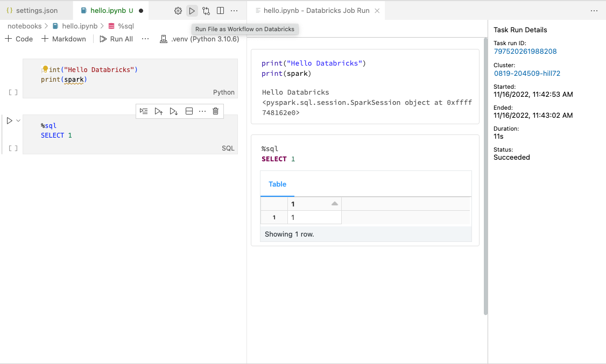Open more actions for Job Run panel

click(x=594, y=11)
